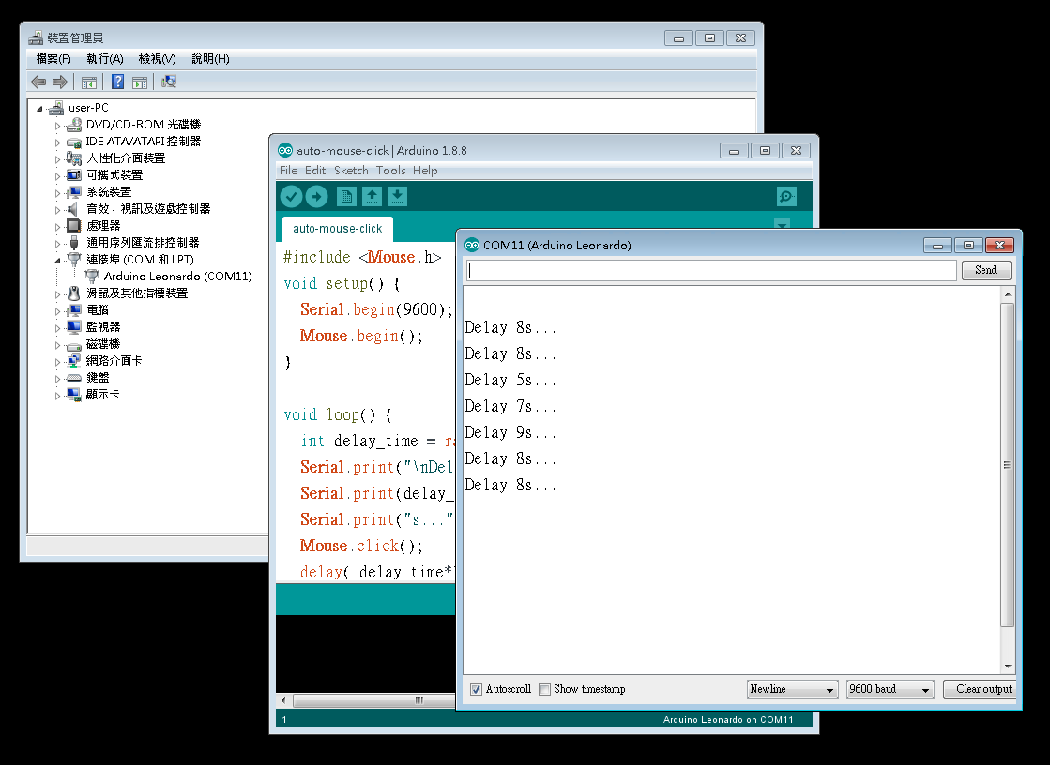1050x765 pixels.
Task: Collapse the user-PC root node
Action: (x=39, y=109)
